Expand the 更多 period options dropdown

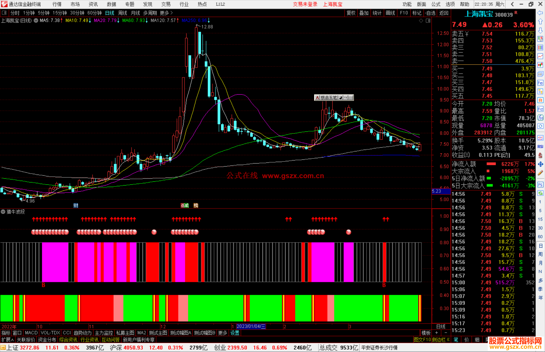tap(166, 13)
